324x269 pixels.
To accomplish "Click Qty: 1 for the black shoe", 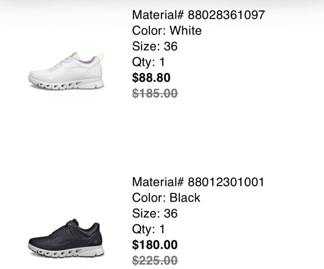I will click(x=149, y=229).
